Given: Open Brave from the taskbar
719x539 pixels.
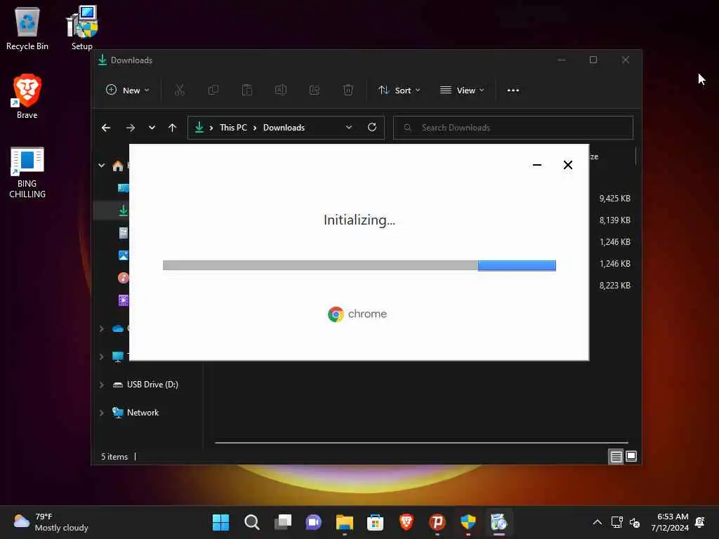Looking at the screenshot, I should (407, 522).
